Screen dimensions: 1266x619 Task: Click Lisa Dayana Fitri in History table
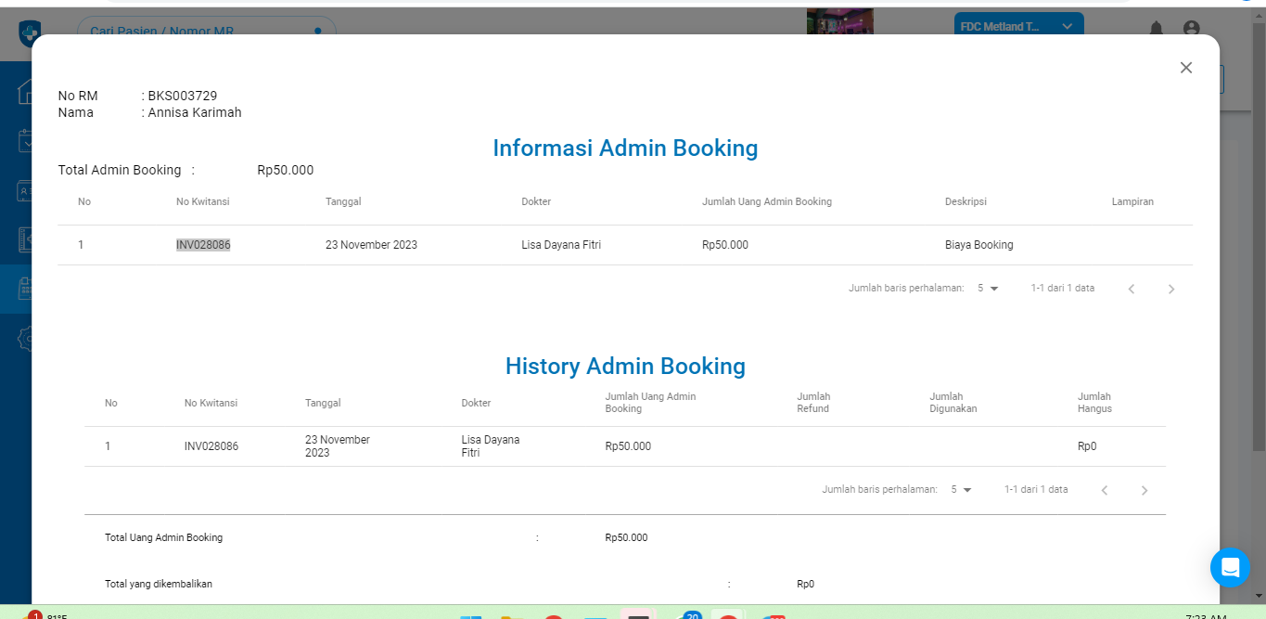click(x=491, y=446)
